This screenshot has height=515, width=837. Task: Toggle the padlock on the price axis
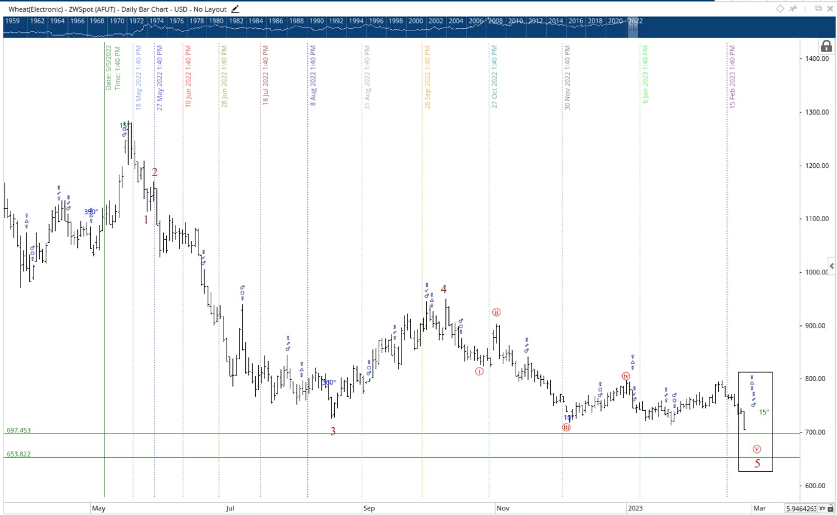(826, 46)
